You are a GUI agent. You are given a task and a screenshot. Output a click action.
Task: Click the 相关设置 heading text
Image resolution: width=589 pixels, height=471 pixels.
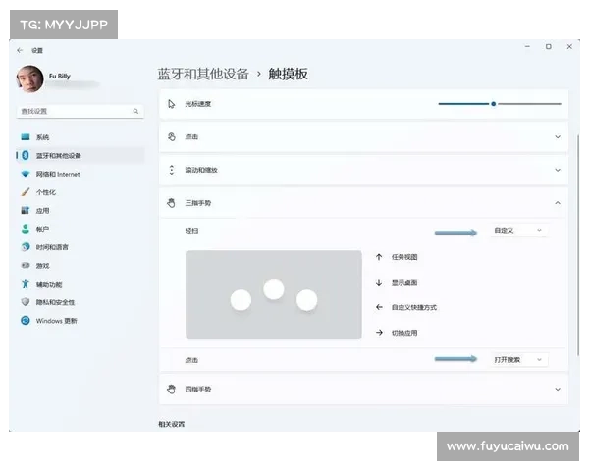171,424
